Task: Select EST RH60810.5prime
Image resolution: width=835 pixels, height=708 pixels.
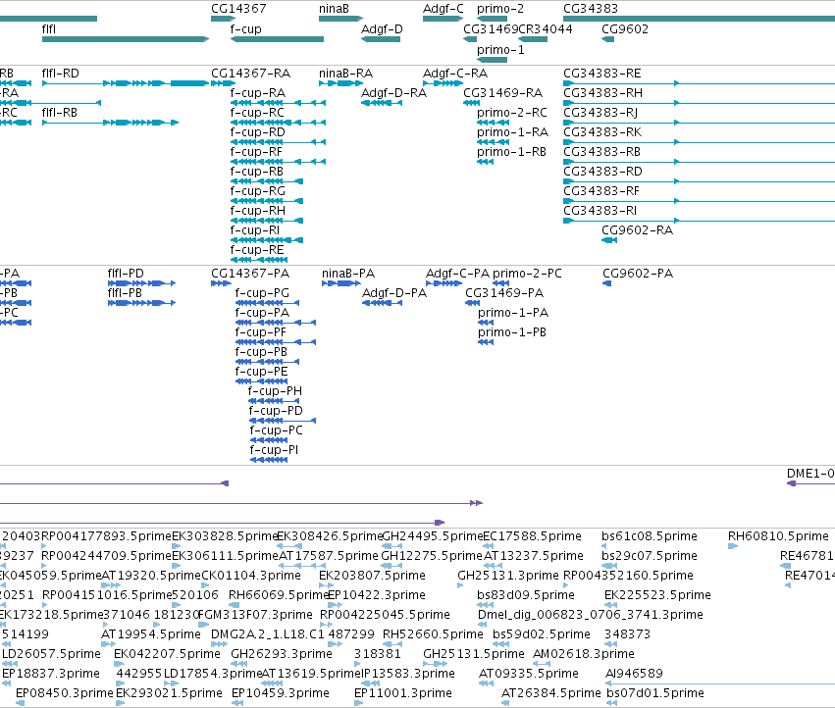Action: (733, 546)
